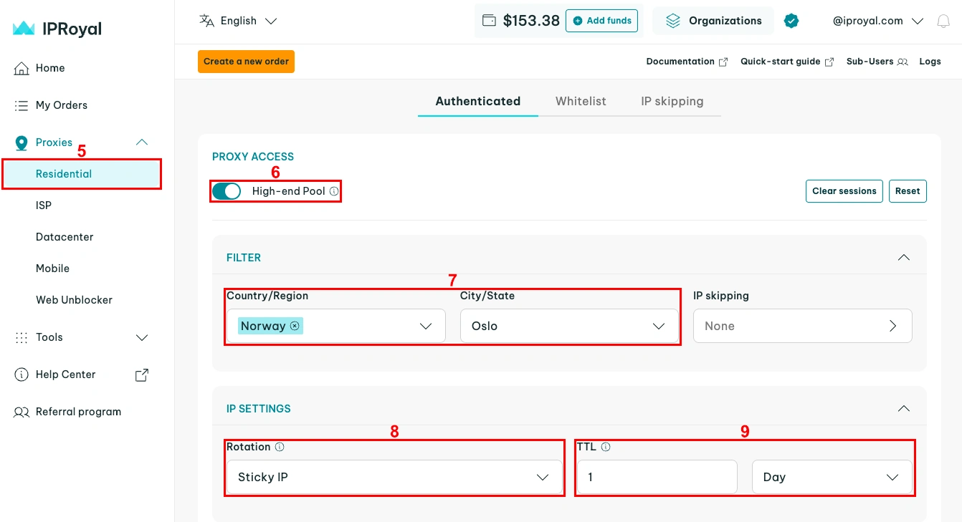This screenshot has height=522, width=962.
Task: Go to Home in sidebar
Action: pyautogui.click(x=50, y=68)
